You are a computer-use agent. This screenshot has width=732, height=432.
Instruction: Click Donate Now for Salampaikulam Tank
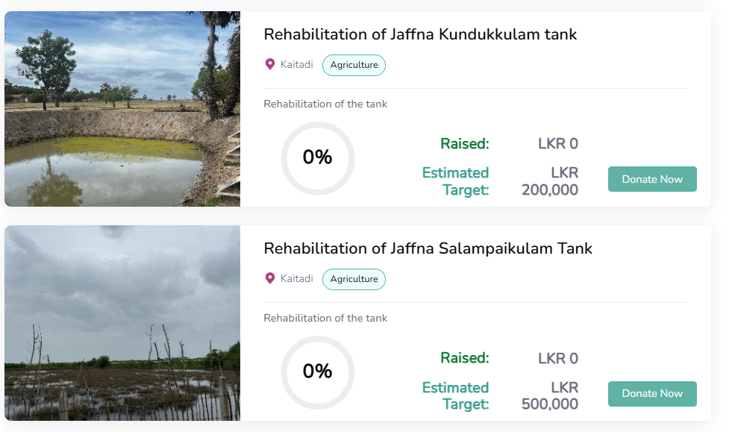[x=652, y=393]
